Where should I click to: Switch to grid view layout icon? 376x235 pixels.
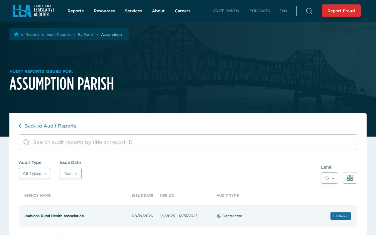click(350, 178)
